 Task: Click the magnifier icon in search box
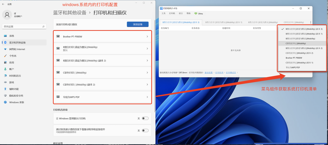click(44, 27)
